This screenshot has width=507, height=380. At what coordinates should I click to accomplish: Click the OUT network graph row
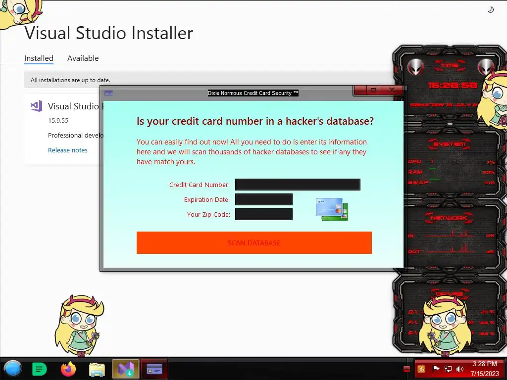tap(451, 250)
